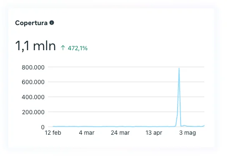Click the peak of the chart spike

(x=179, y=68)
